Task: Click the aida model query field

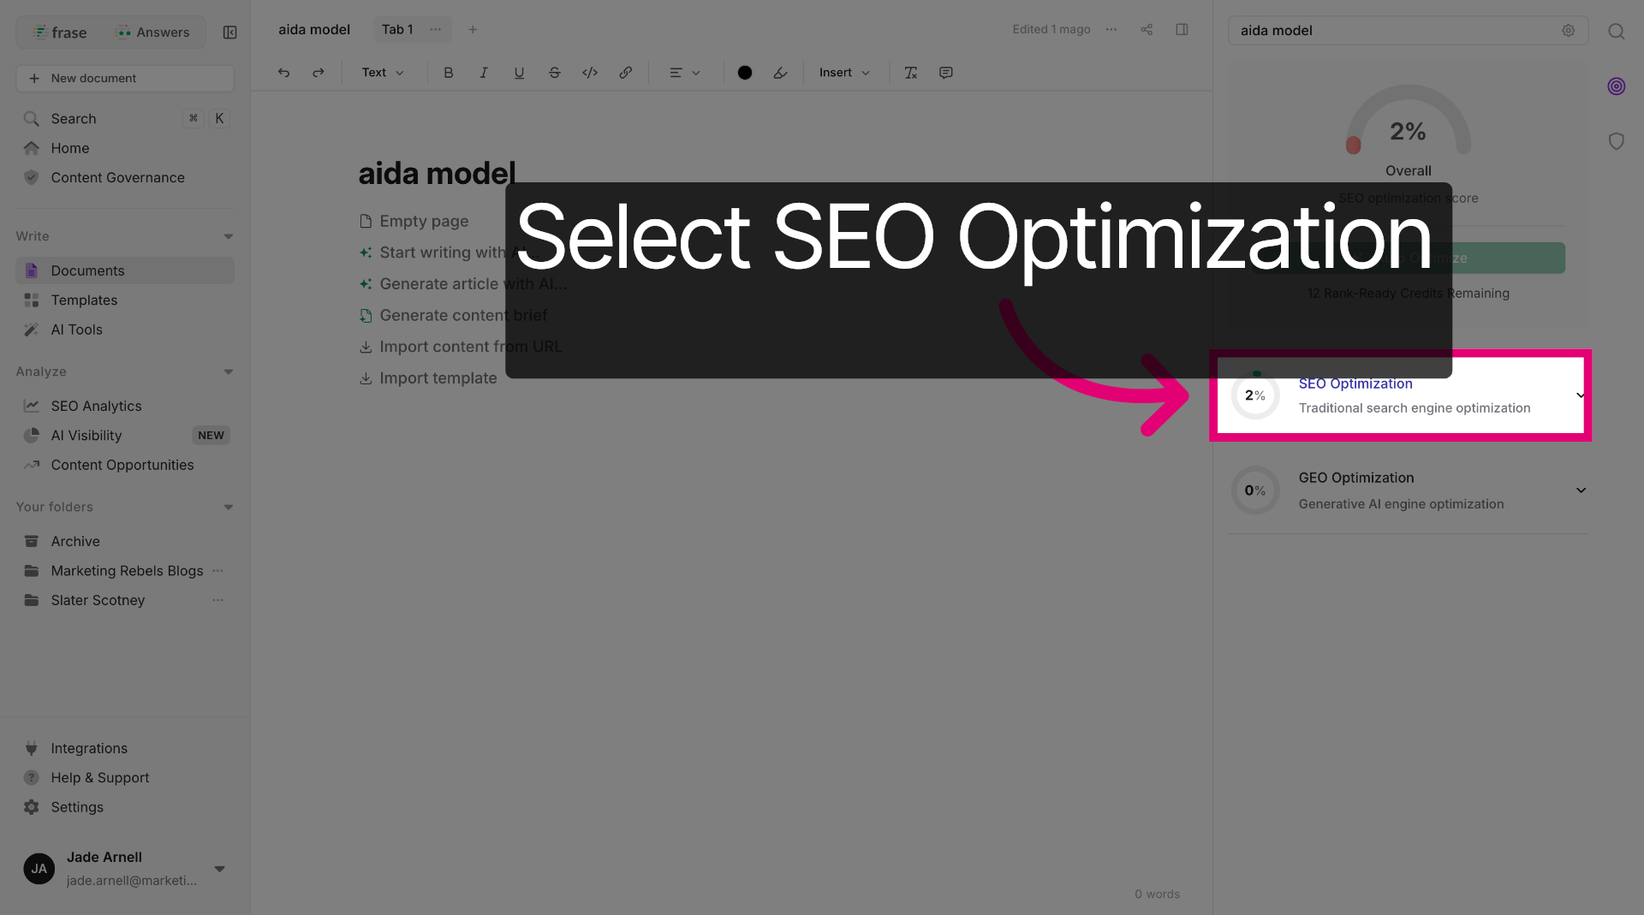Action: pyautogui.click(x=1408, y=31)
